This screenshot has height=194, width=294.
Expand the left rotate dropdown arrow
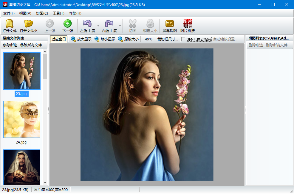(x=98, y=26)
